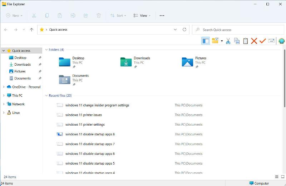Collapse the Folders (4) group

(x=46, y=50)
